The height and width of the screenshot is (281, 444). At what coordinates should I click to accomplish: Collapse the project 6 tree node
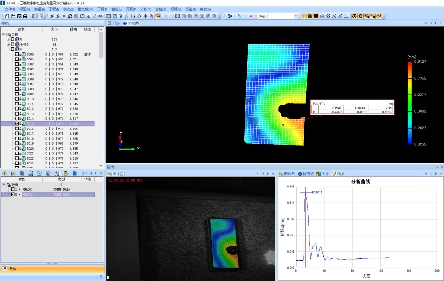click(x=8, y=49)
